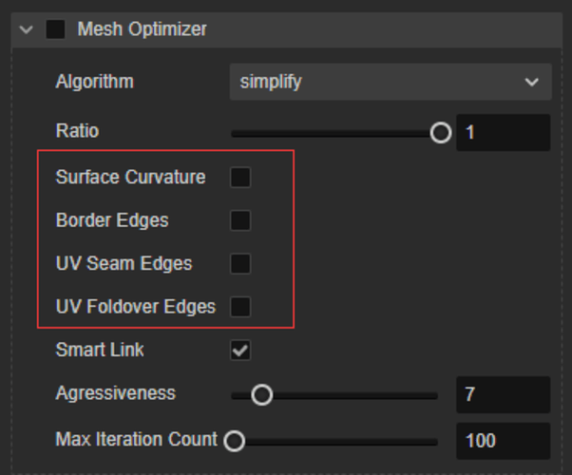Viewport: 572px width, 475px height.
Task: Enable the Surface Curvature checkbox
Action: pos(241,177)
